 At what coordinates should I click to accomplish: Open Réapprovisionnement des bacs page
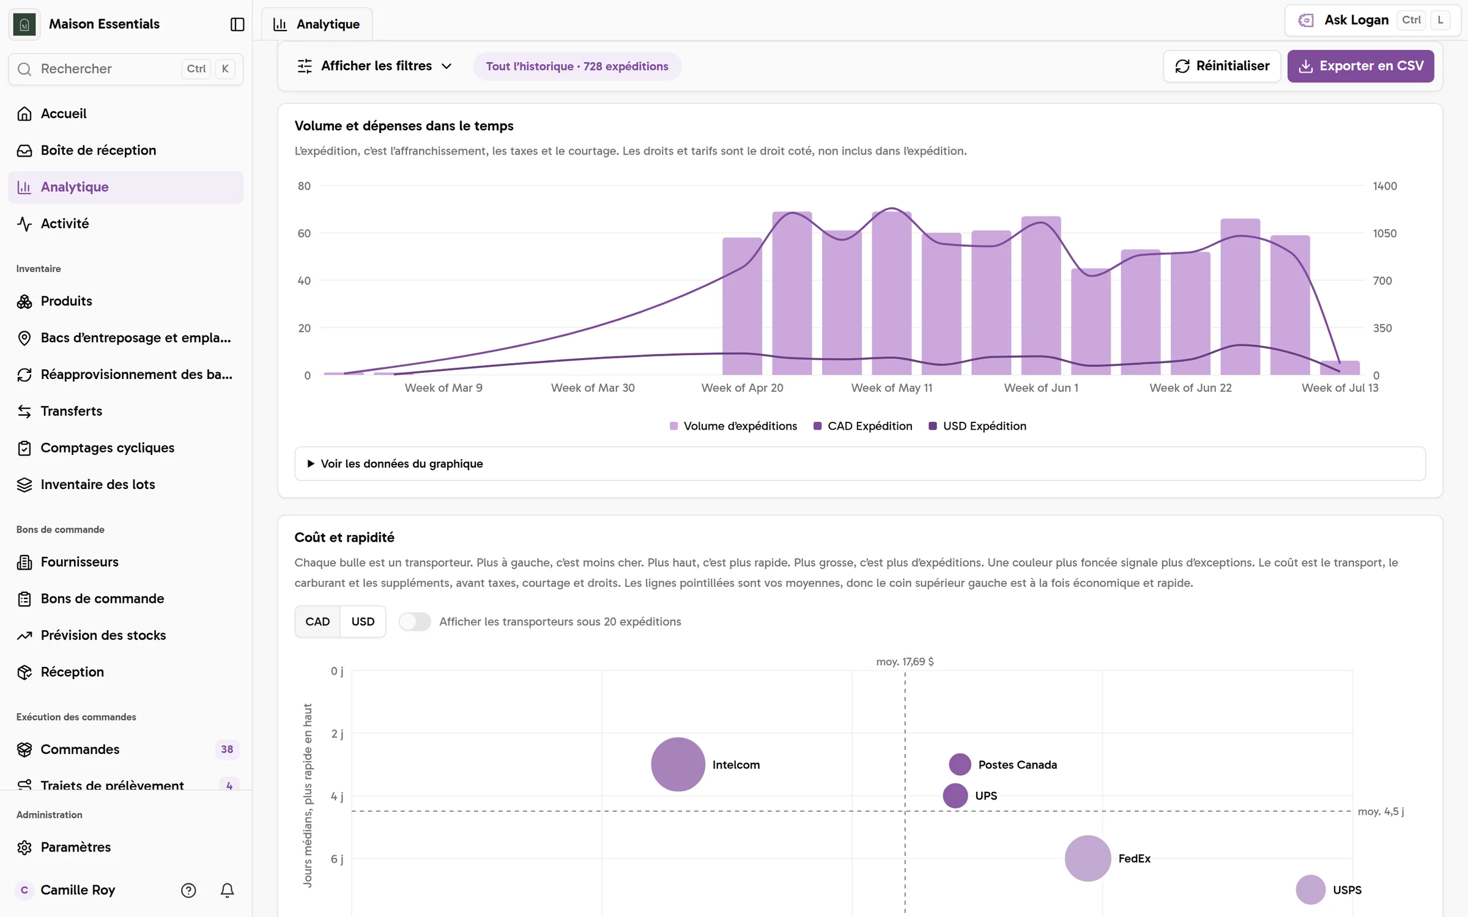125,375
